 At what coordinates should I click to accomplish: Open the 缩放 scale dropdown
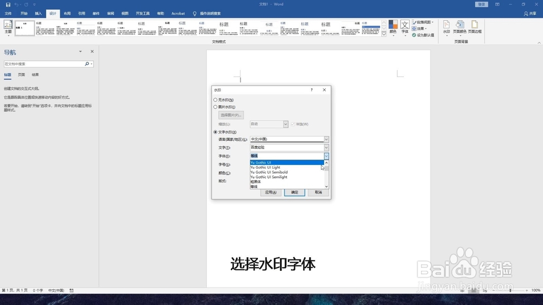[x=286, y=124]
